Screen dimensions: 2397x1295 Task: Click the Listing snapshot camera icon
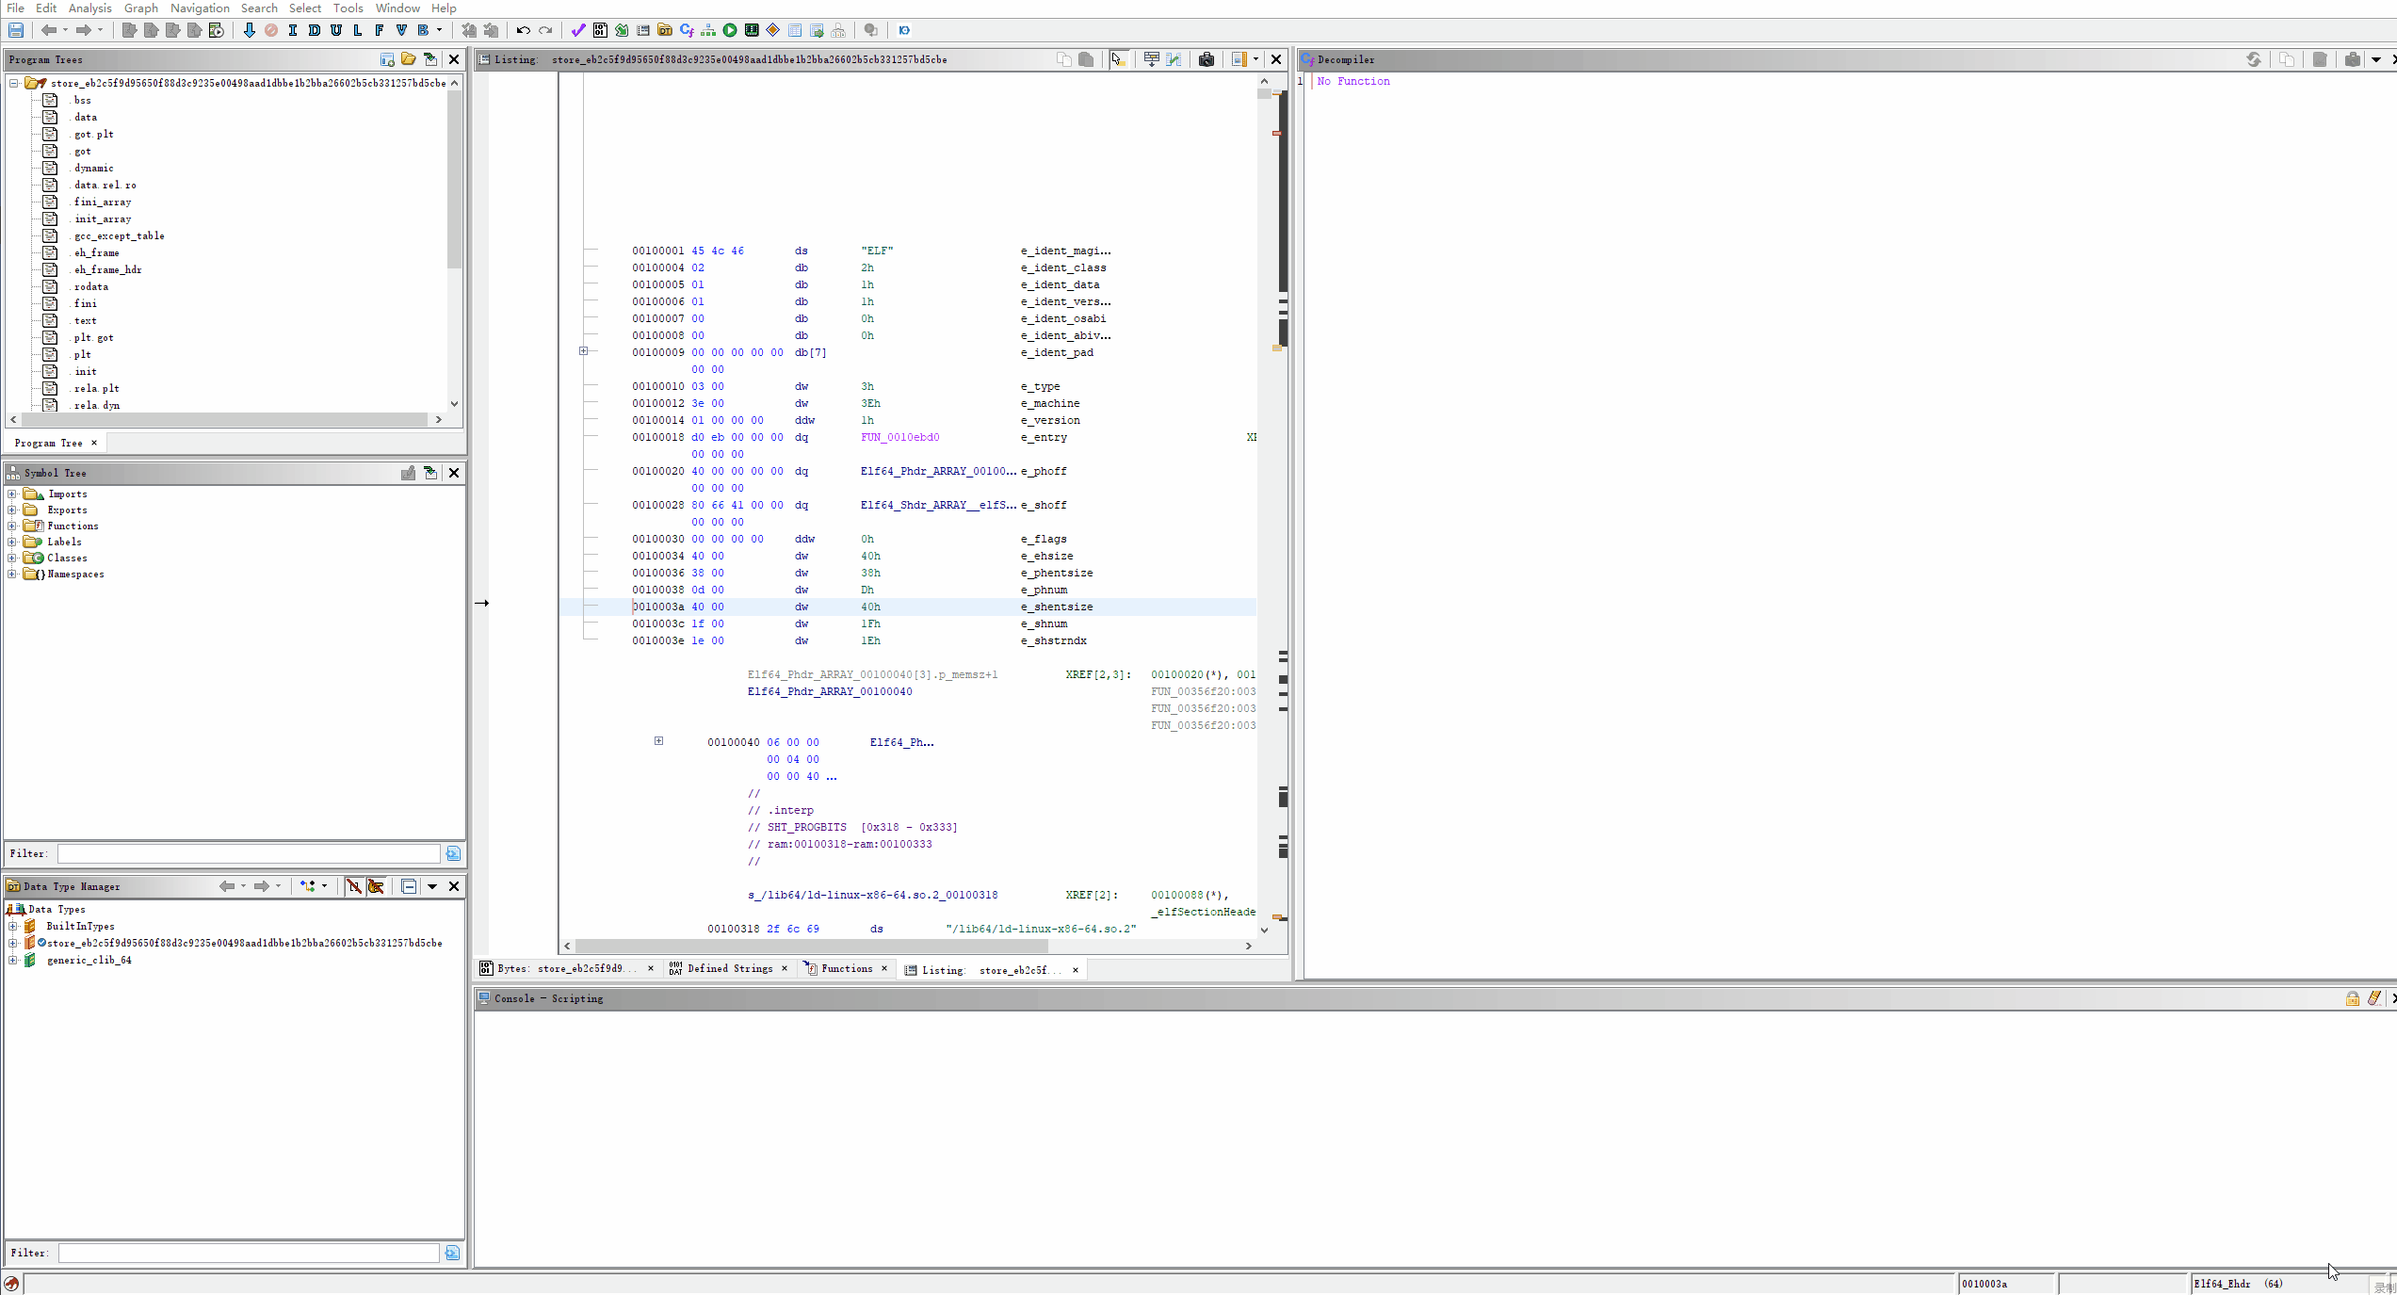tap(1207, 59)
